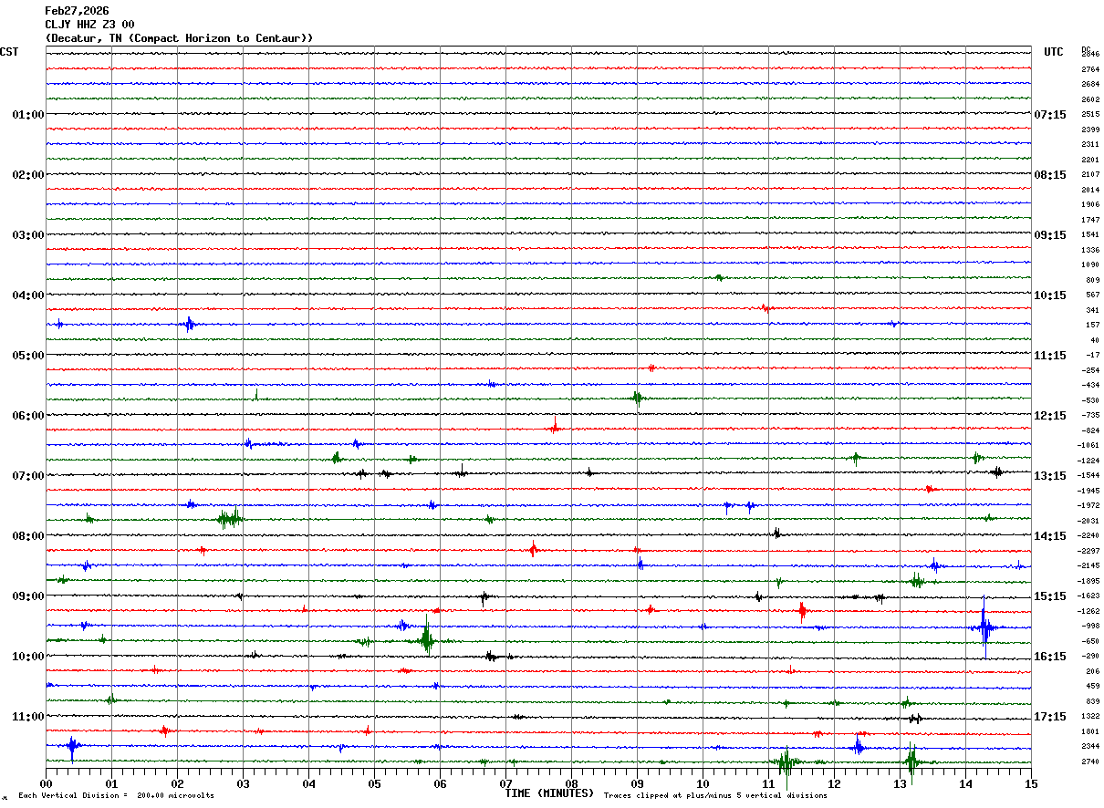Image resolution: width=1104 pixels, height=808 pixels.
Task: Click the '17:15' UTC time label
Action: click(1050, 717)
